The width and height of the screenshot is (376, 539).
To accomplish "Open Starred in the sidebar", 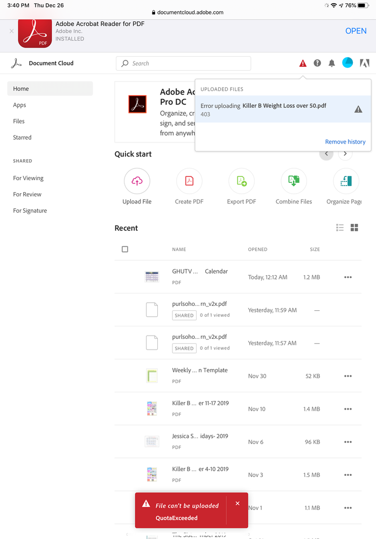I will pyautogui.click(x=22, y=138).
